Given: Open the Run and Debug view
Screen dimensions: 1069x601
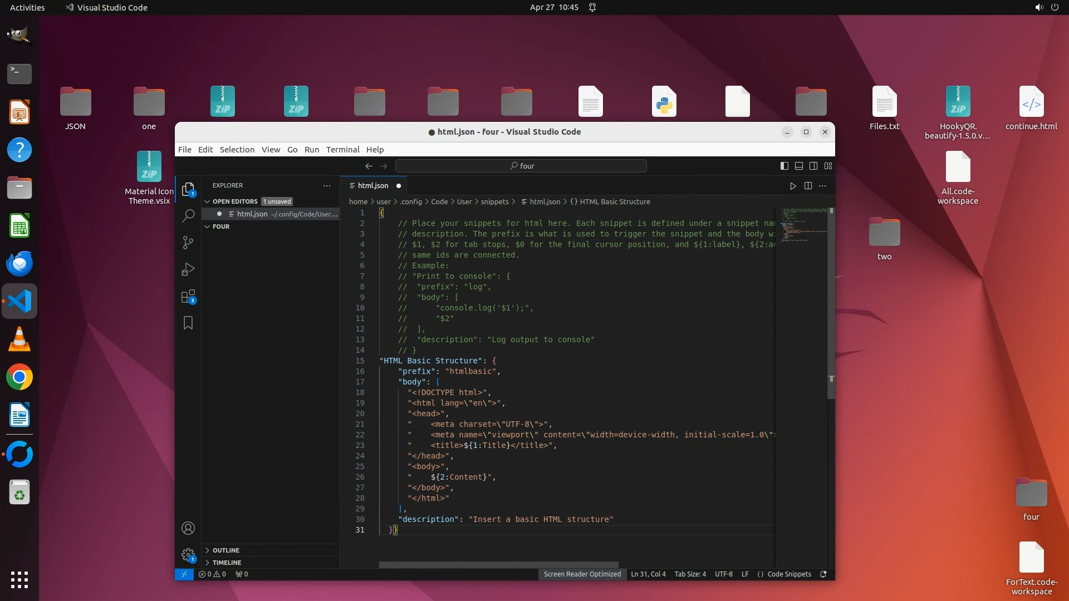Looking at the screenshot, I should pos(188,269).
